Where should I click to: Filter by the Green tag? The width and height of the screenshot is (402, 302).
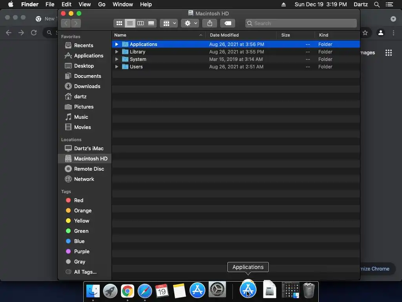85,231
